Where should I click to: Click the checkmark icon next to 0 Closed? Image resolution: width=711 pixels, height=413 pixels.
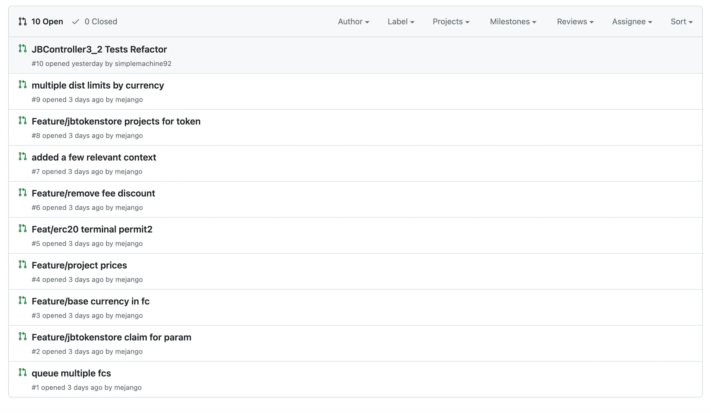click(75, 21)
